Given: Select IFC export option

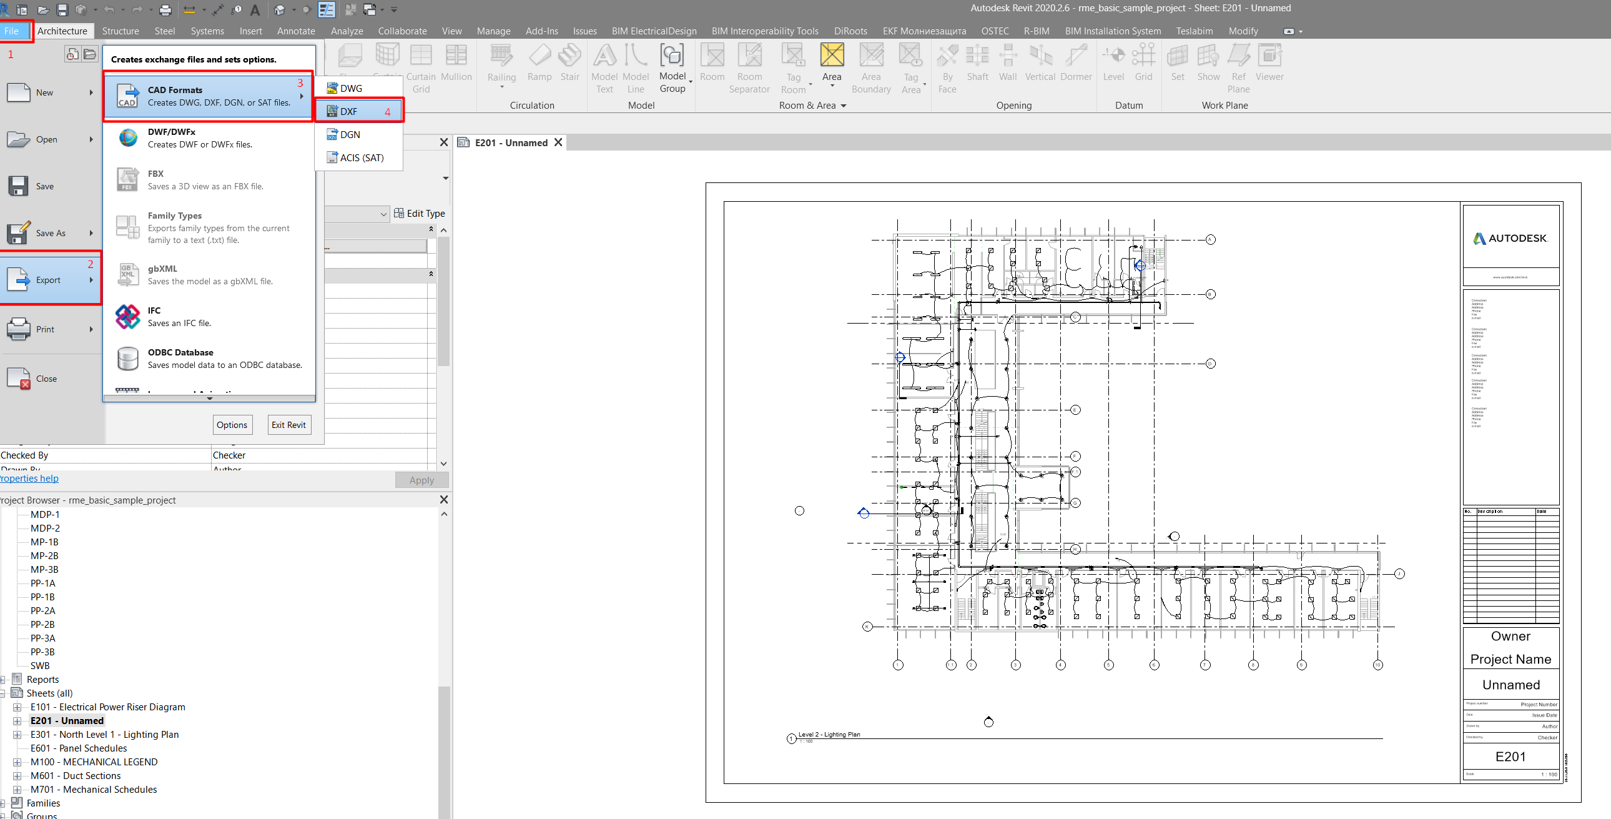Looking at the screenshot, I should [209, 317].
